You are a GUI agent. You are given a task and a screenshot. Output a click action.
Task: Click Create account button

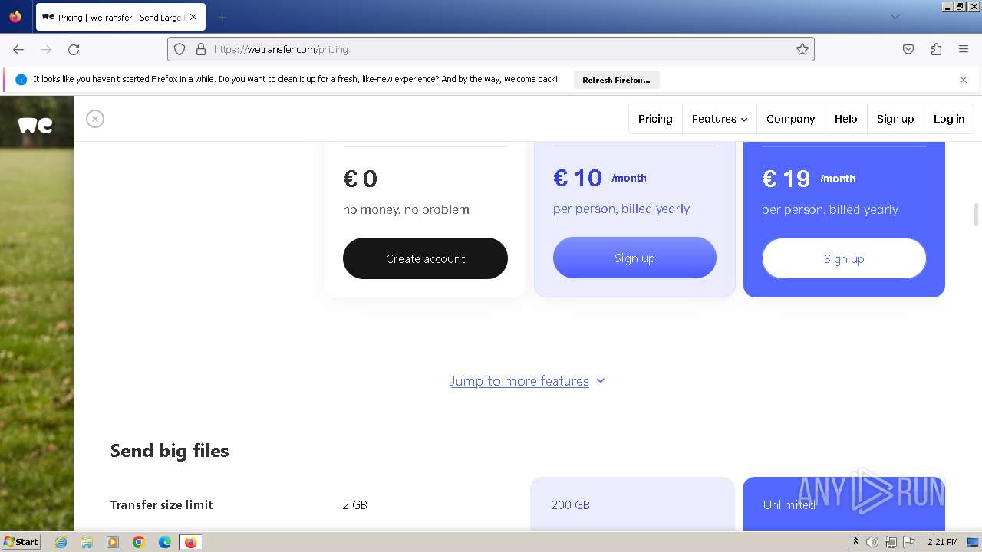pos(425,258)
